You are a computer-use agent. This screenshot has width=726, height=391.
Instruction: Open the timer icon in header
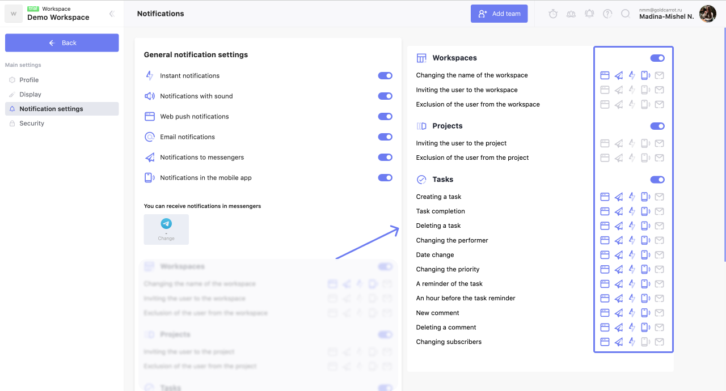(x=553, y=14)
